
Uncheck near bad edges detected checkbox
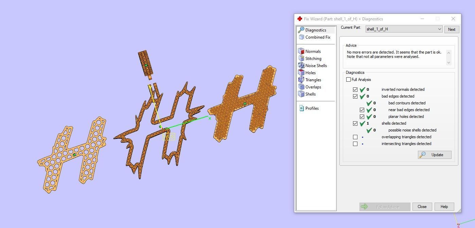click(362, 110)
